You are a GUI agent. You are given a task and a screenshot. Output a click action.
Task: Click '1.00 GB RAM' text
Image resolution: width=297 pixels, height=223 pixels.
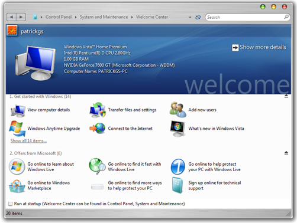[x=76, y=59]
